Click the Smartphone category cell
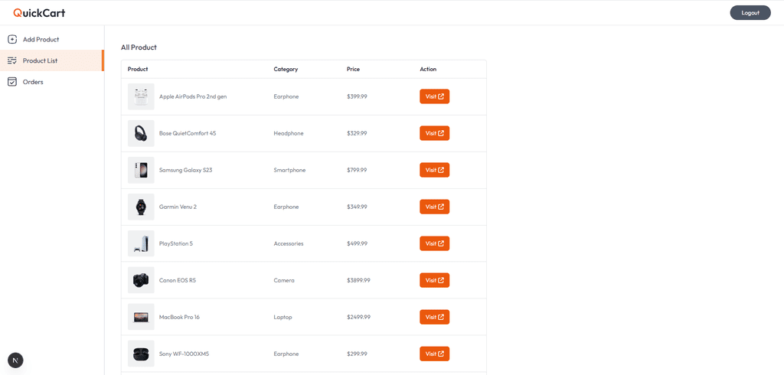This screenshot has height=375, width=784. tap(289, 170)
